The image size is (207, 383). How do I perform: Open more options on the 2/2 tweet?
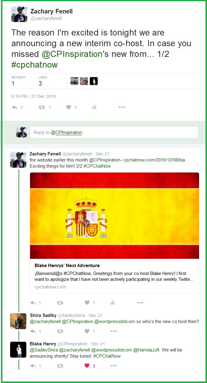[x=140, y=303]
